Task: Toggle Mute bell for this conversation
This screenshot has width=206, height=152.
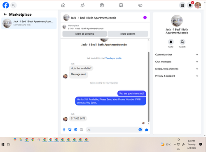Action: (171, 42)
